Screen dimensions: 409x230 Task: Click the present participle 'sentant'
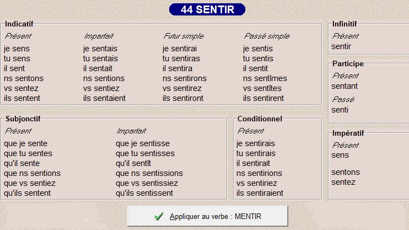click(x=345, y=86)
